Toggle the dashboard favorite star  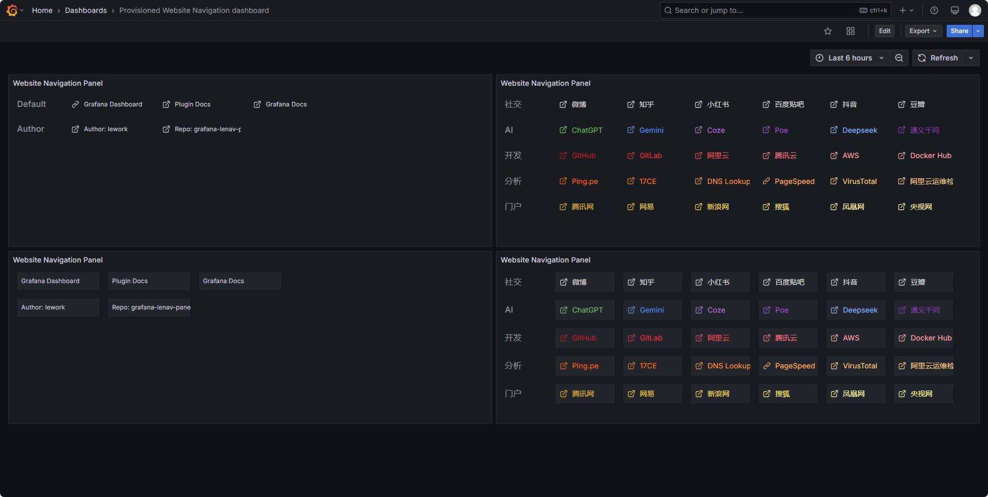(x=827, y=31)
